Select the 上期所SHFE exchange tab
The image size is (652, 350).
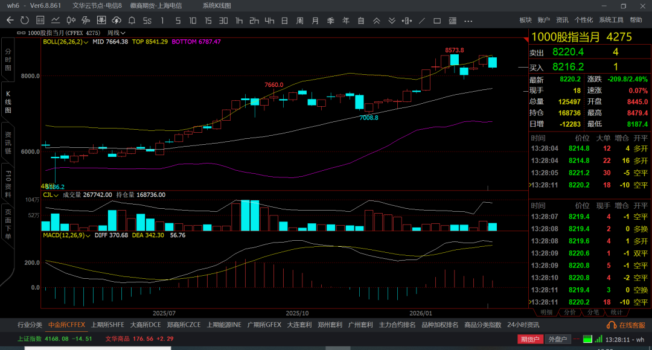click(x=107, y=325)
